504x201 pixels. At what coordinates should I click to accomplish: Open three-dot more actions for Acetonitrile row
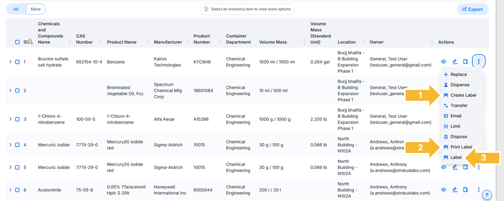click(479, 190)
